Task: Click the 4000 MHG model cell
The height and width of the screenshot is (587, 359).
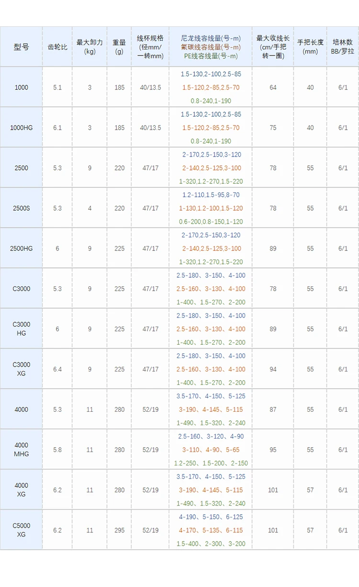Action: [22, 450]
